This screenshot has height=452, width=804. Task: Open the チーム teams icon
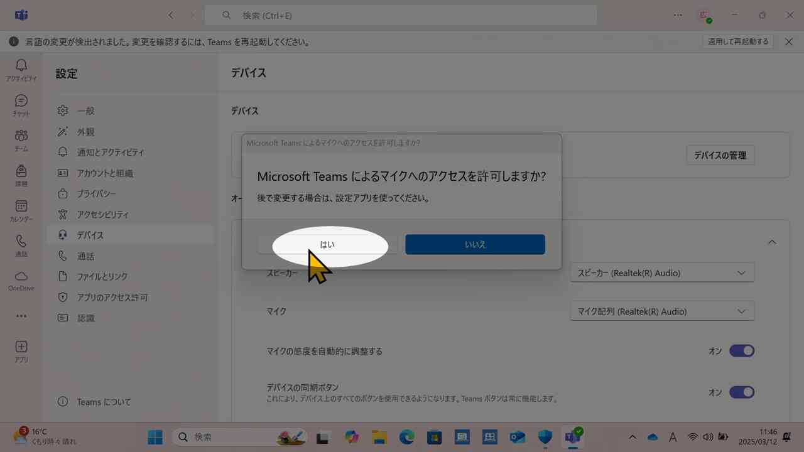[x=21, y=140]
